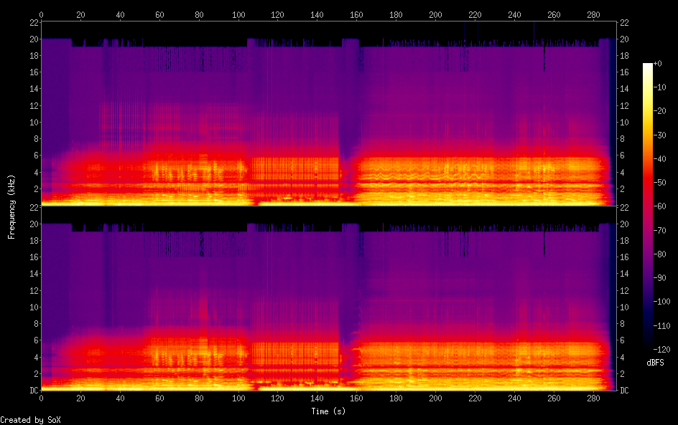Image resolution: width=678 pixels, height=425 pixels.
Task: Click the "DC" label on the left frequency axis
Action: pyautogui.click(x=34, y=390)
